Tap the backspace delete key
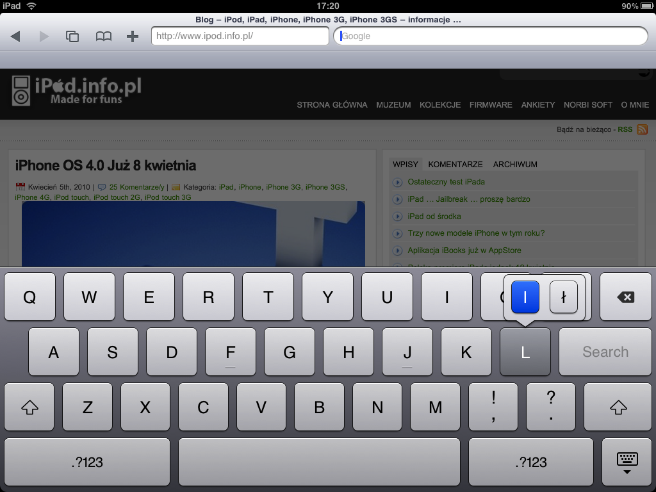 pos(625,297)
